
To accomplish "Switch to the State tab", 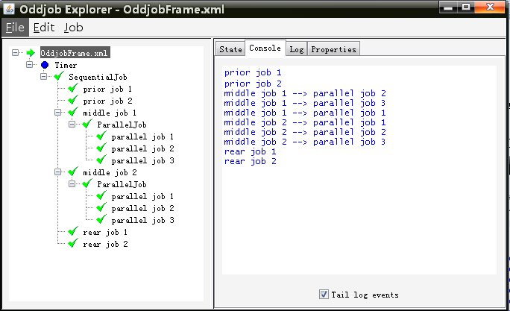I will click(x=230, y=49).
